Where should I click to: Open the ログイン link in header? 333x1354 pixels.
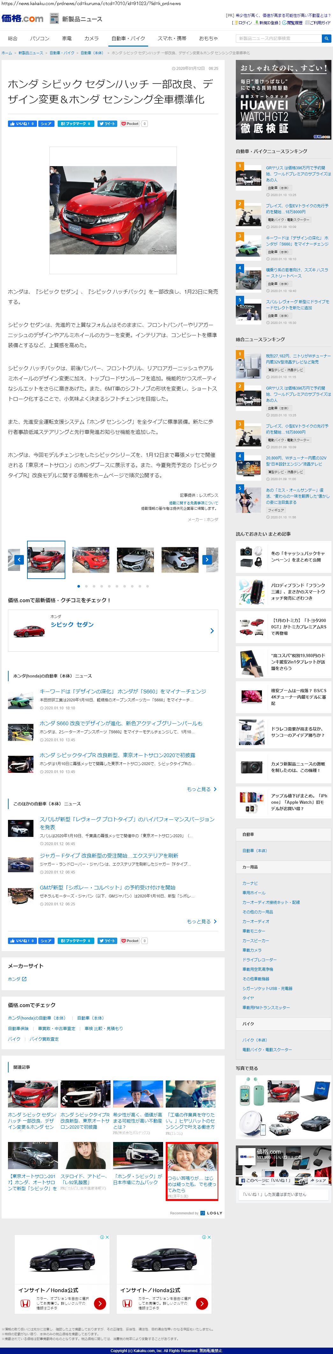coord(243,23)
